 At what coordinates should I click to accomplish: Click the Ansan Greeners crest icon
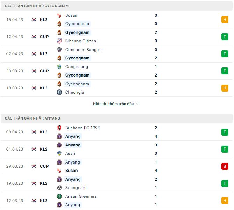click(x=59, y=196)
